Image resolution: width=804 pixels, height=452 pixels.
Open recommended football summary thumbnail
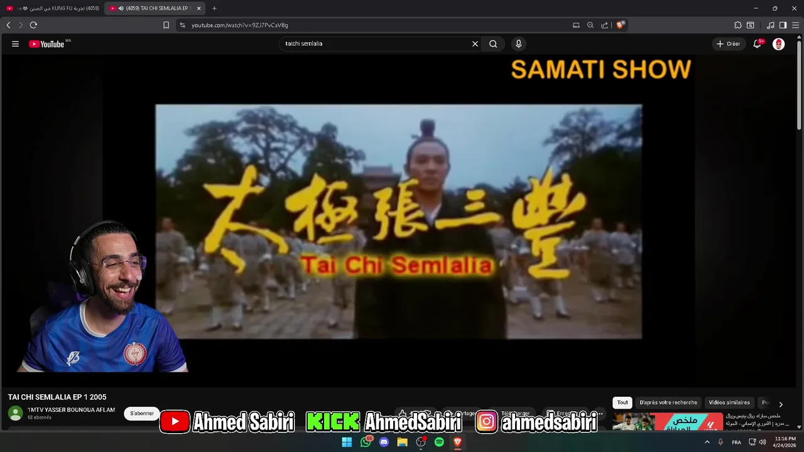[x=668, y=422]
